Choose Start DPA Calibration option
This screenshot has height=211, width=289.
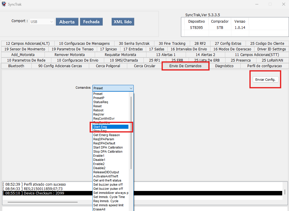111,148
